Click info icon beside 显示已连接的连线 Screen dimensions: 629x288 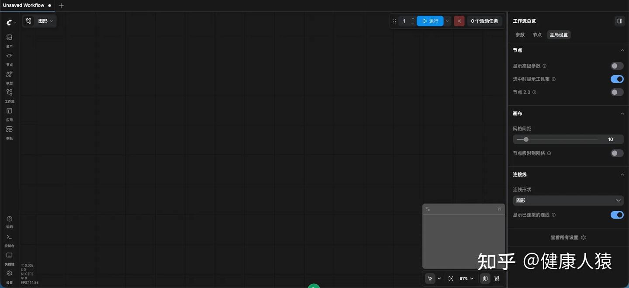point(553,215)
